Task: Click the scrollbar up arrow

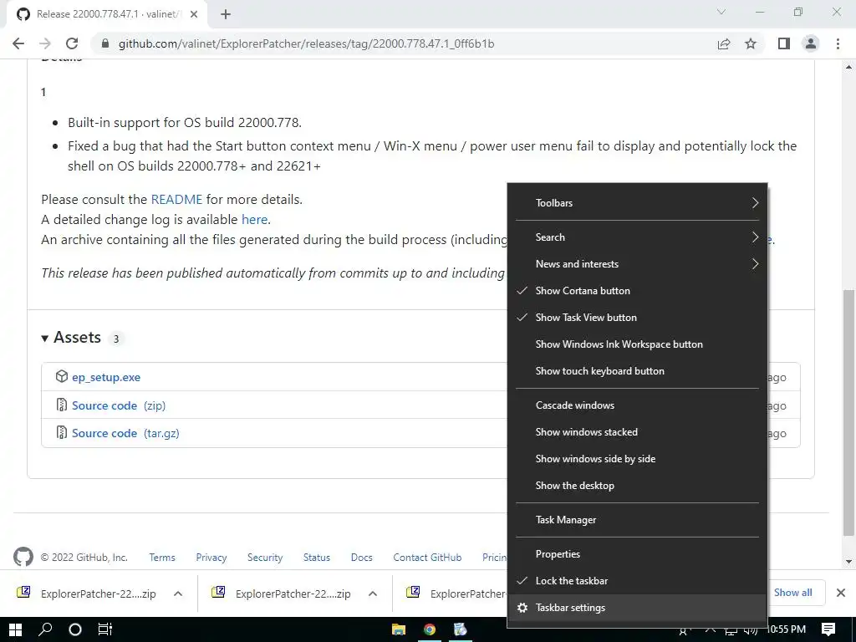Action: [848, 67]
